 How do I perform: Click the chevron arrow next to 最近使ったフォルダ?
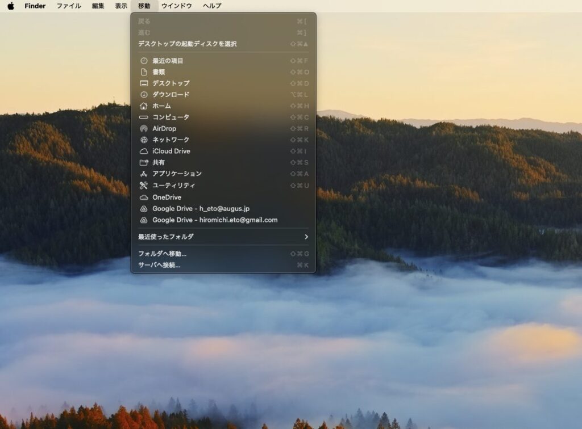pos(306,237)
